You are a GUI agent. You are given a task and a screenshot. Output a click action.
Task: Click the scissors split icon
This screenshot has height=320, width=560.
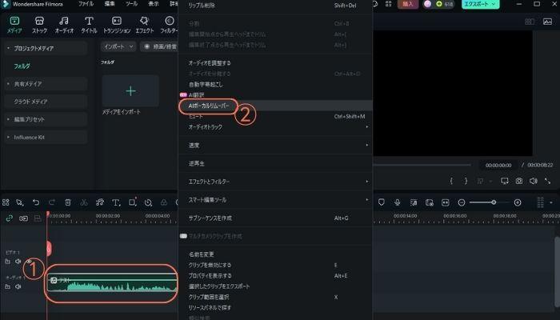pyautogui.click(x=84, y=202)
